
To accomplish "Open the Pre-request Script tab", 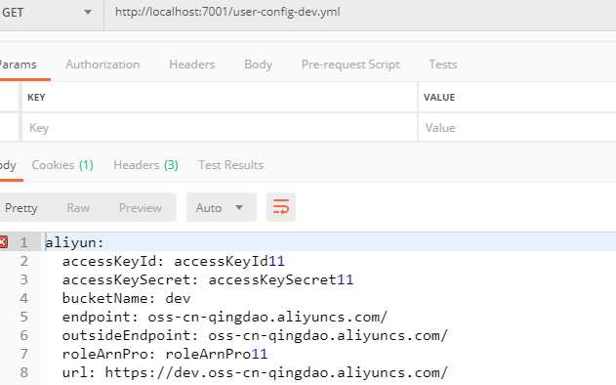I will (x=350, y=64).
